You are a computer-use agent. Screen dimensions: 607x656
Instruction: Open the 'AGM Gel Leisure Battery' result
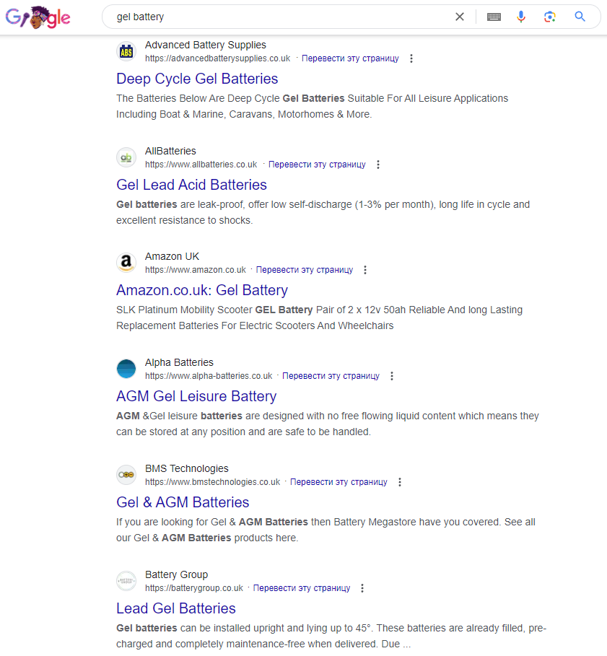196,396
